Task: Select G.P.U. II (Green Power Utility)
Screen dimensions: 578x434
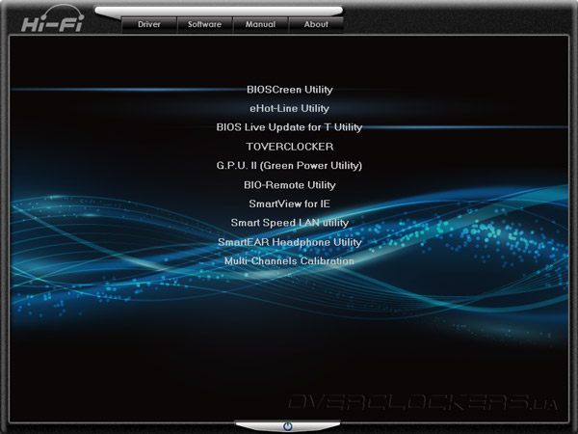Action: tap(289, 166)
